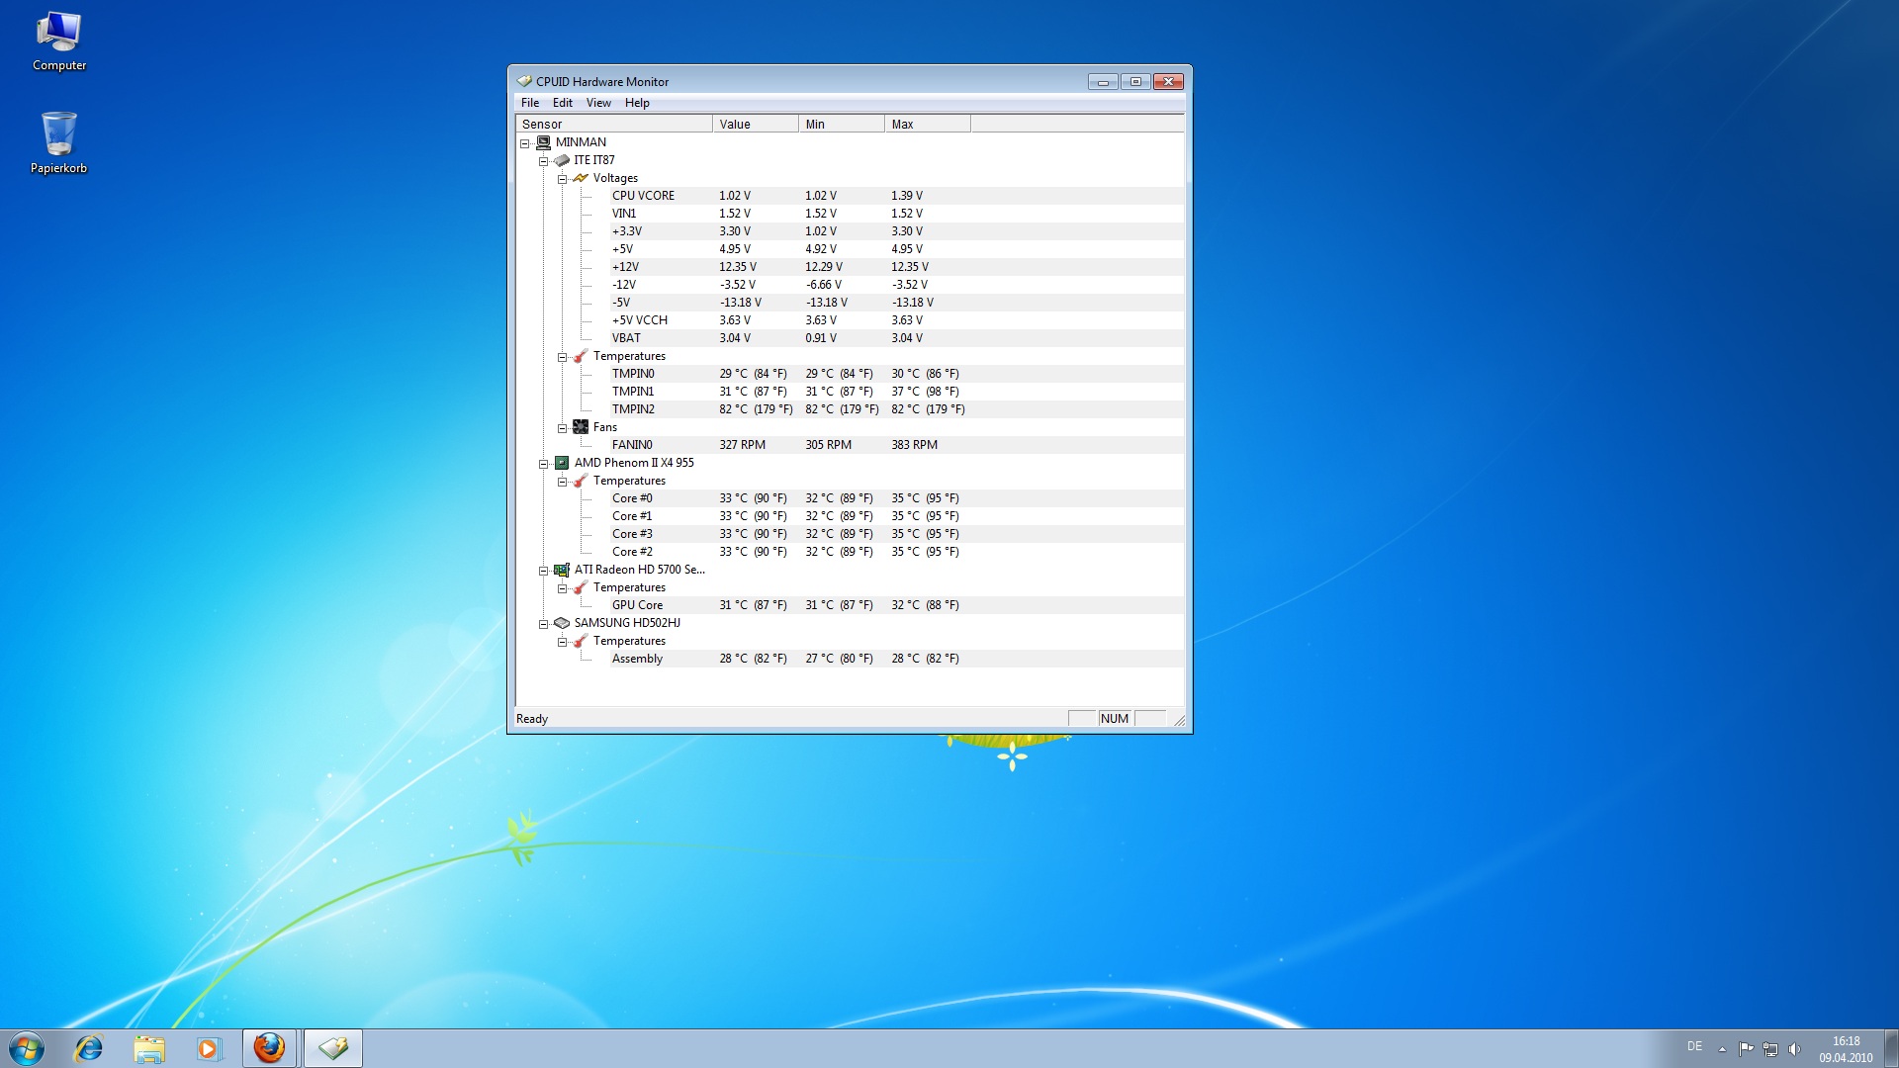Show hidden system tray icons arrow

(x=1722, y=1048)
